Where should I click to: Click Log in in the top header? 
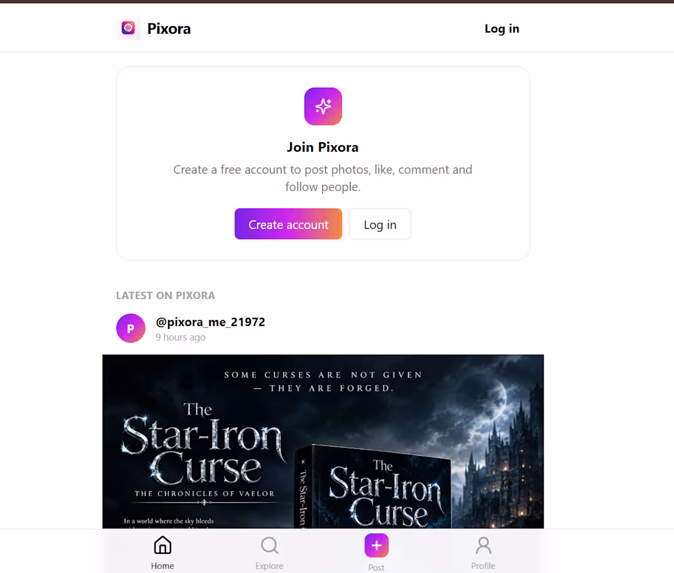502,29
